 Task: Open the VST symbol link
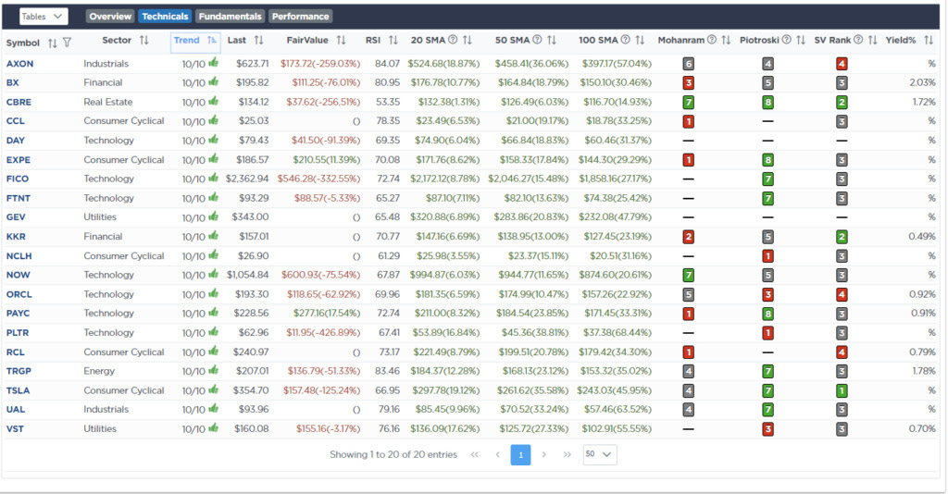[15, 428]
